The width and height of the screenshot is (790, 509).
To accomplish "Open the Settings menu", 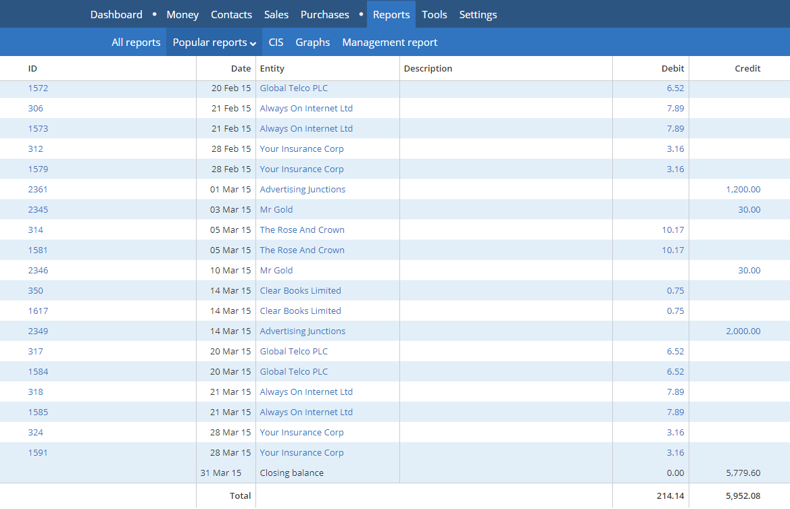I will click(478, 15).
